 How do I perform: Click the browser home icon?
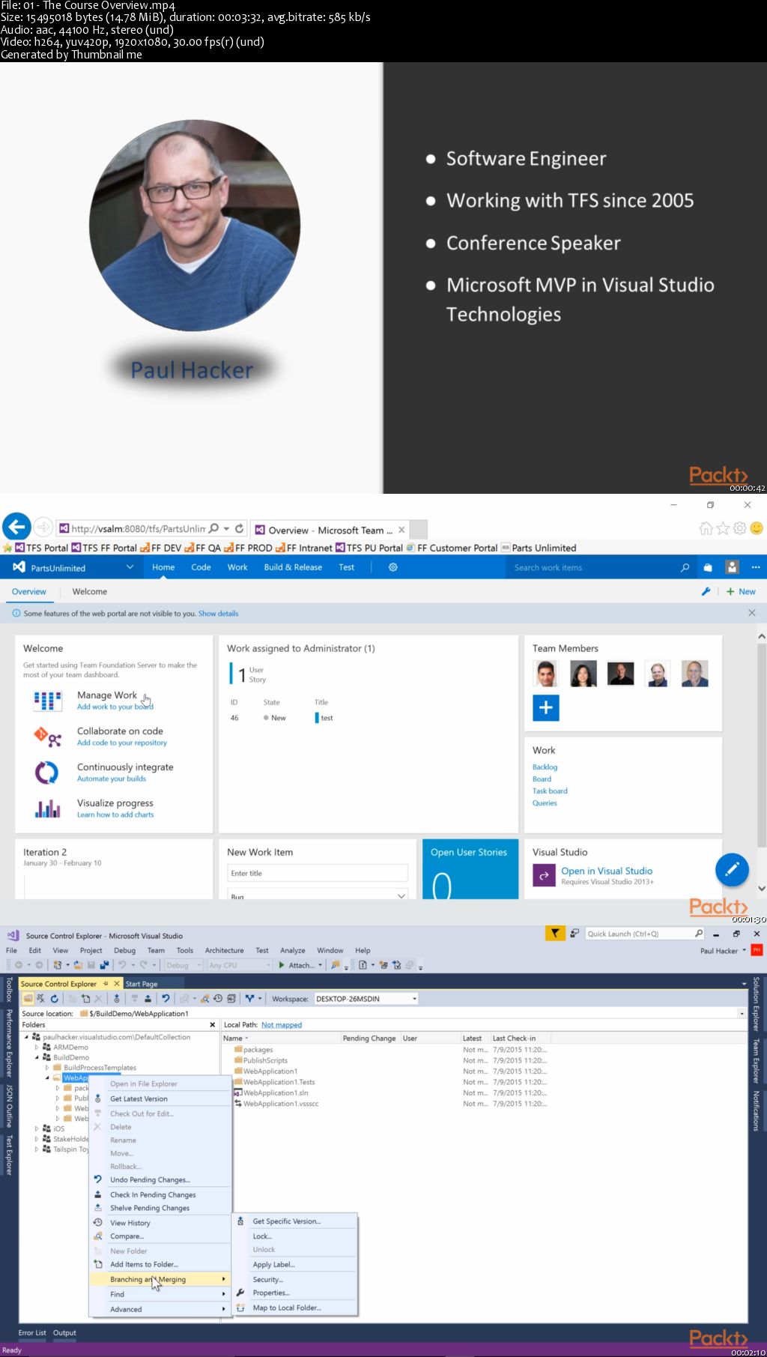click(706, 528)
